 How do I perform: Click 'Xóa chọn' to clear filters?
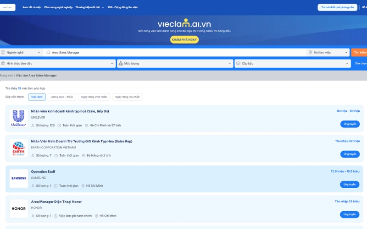point(361,63)
